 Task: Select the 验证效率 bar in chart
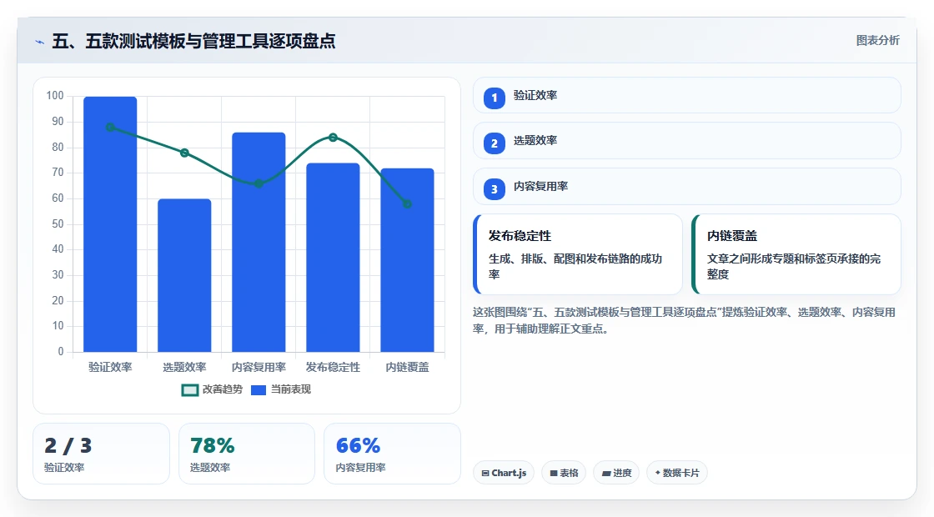pos(110,224)
